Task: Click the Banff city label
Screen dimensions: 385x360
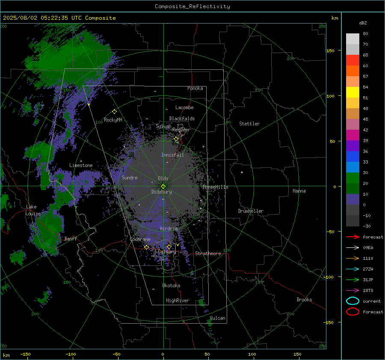Action: pyautogui.click(x=71, y=239)
